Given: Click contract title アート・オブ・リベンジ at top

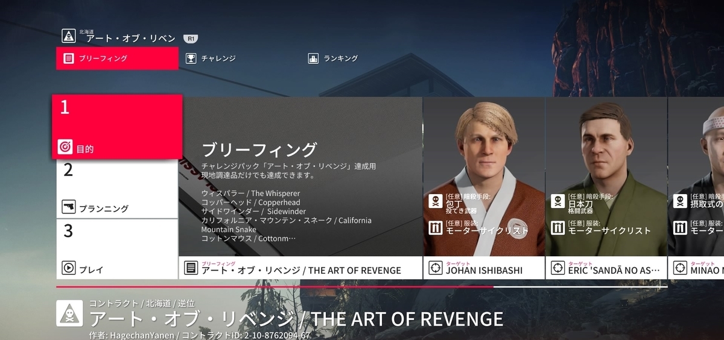Looking at the screenshot, I should 131,39.
